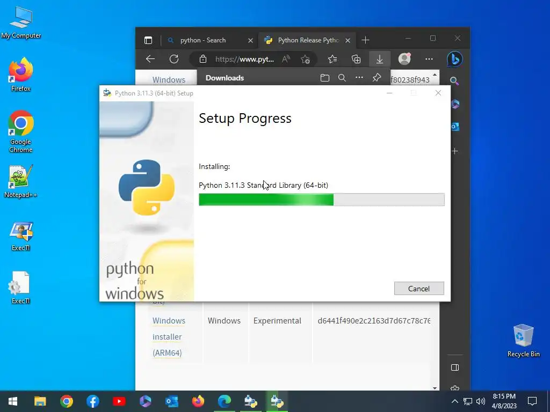This screenshot has height=412, width=550.
Task: Open Collections in Edge toolbar
Action: click(x=356, y=59)
